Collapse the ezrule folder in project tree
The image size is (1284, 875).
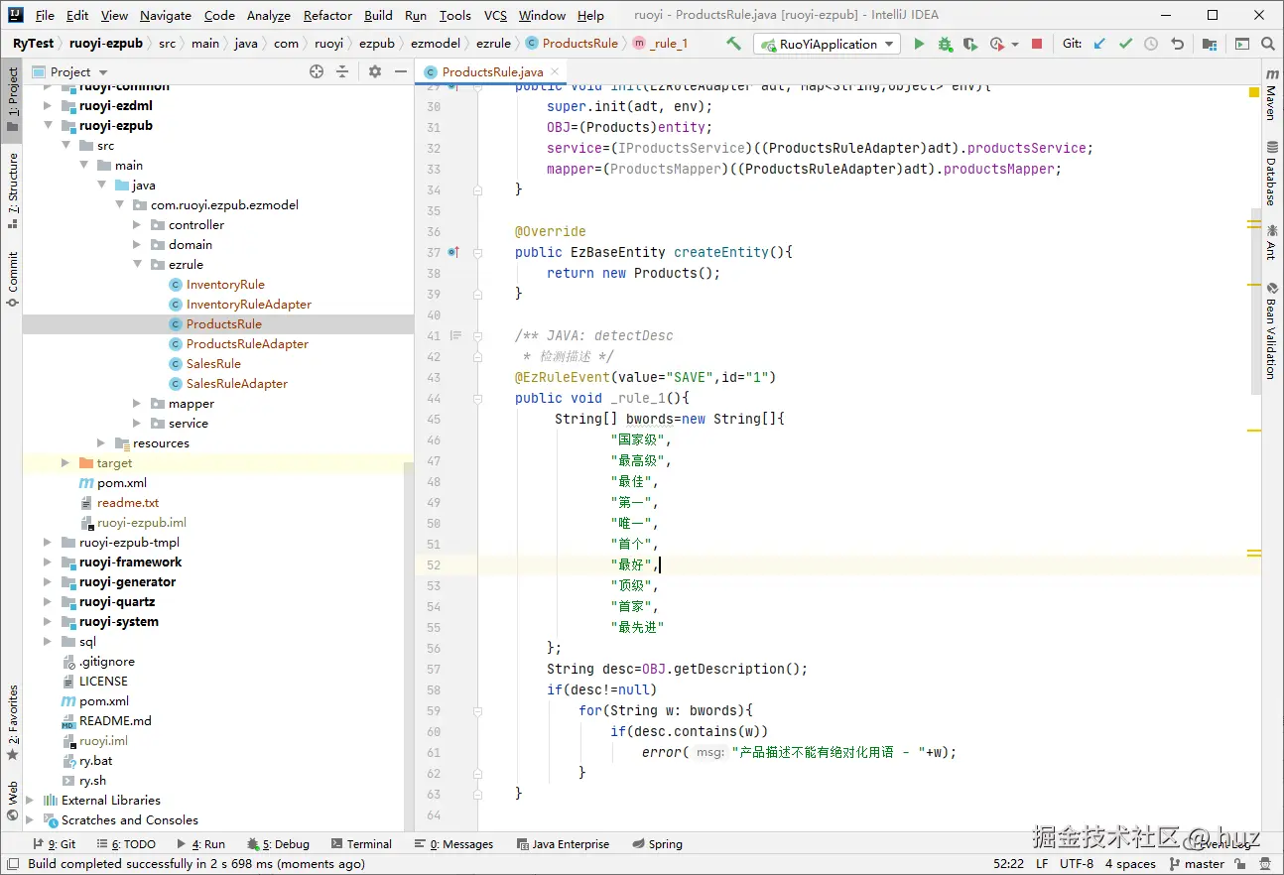(138, 265)
